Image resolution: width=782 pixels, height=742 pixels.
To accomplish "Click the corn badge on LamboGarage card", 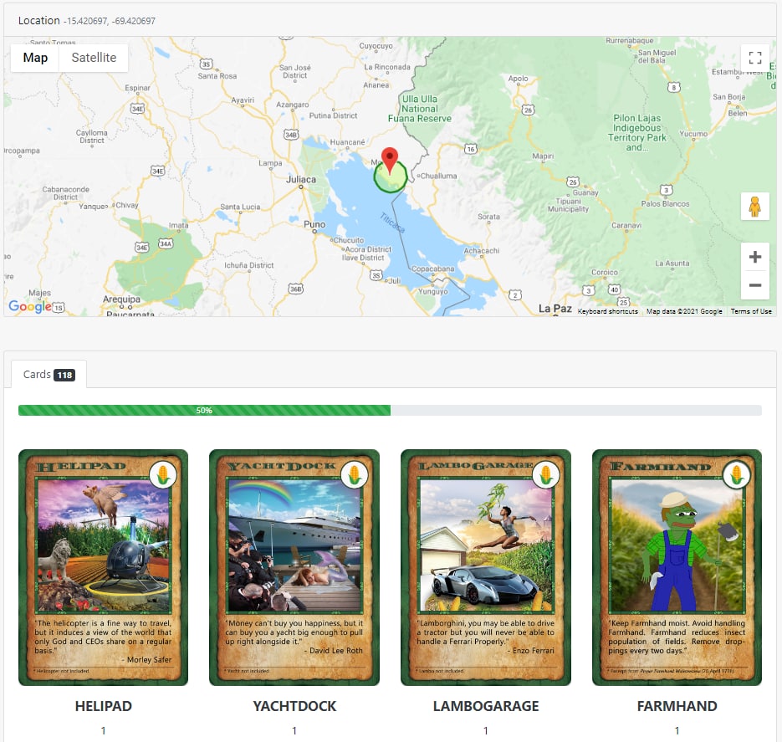I will [545, 474].
